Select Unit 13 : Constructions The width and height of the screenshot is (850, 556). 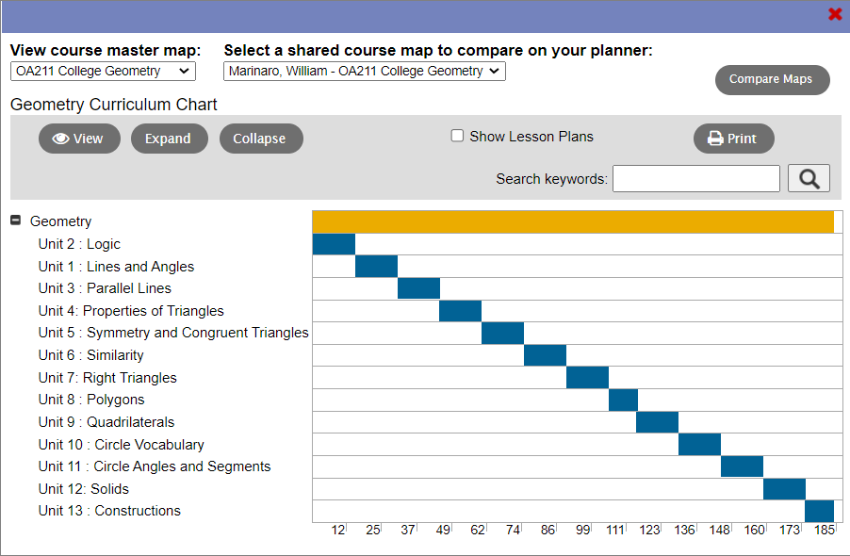(109, 510)
